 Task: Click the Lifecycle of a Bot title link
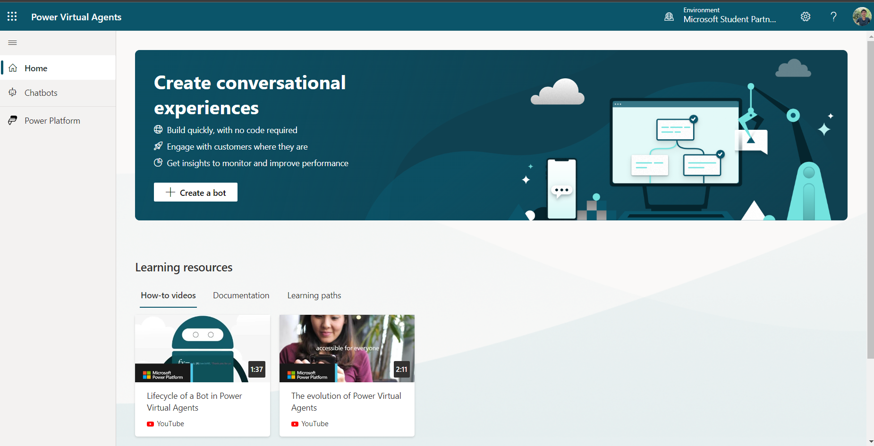194,402
